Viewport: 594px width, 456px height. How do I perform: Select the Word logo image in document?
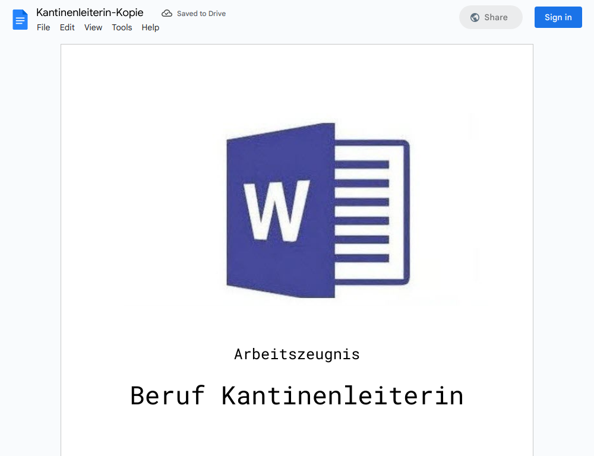click(318, 210)
